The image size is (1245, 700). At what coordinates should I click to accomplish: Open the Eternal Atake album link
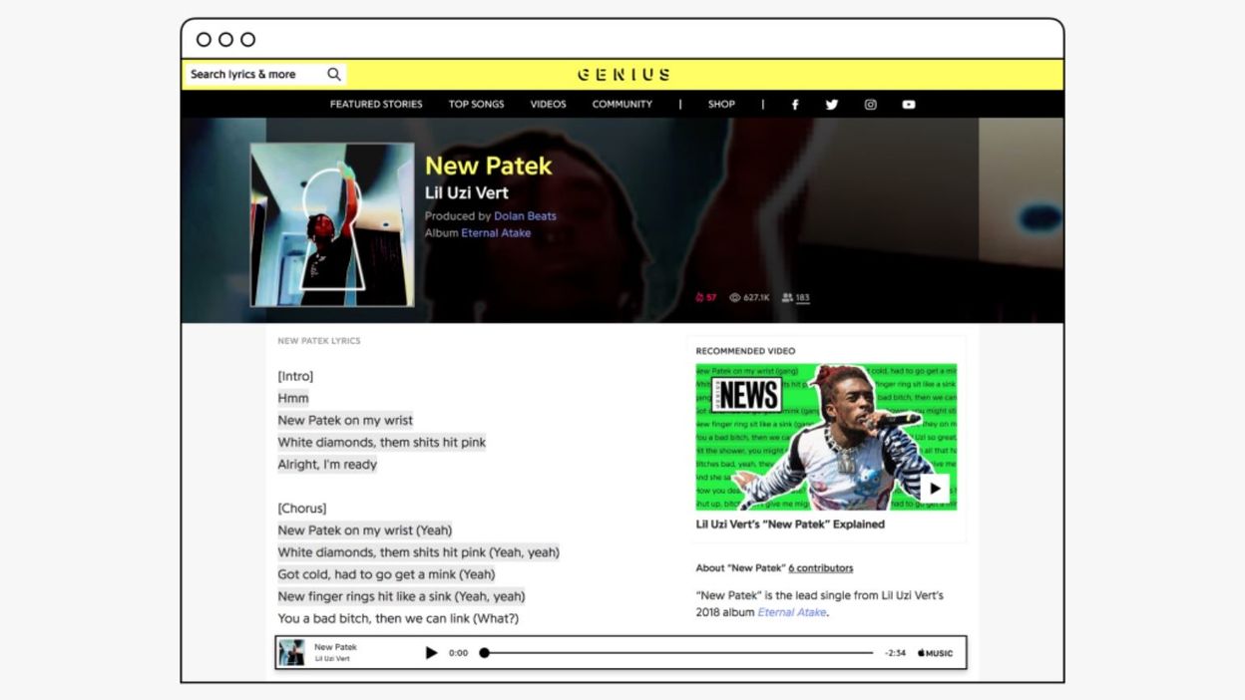(x=496, y=232)
